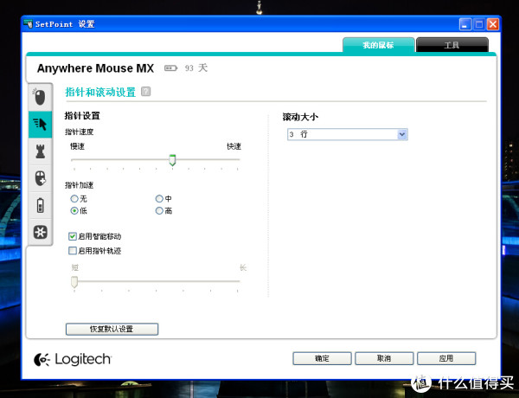Viewport: 519px width, 398px height.
Task: Enable the 启用指针轨迹 checkbox
Action: pyautogui.click(x=72, y=251)
